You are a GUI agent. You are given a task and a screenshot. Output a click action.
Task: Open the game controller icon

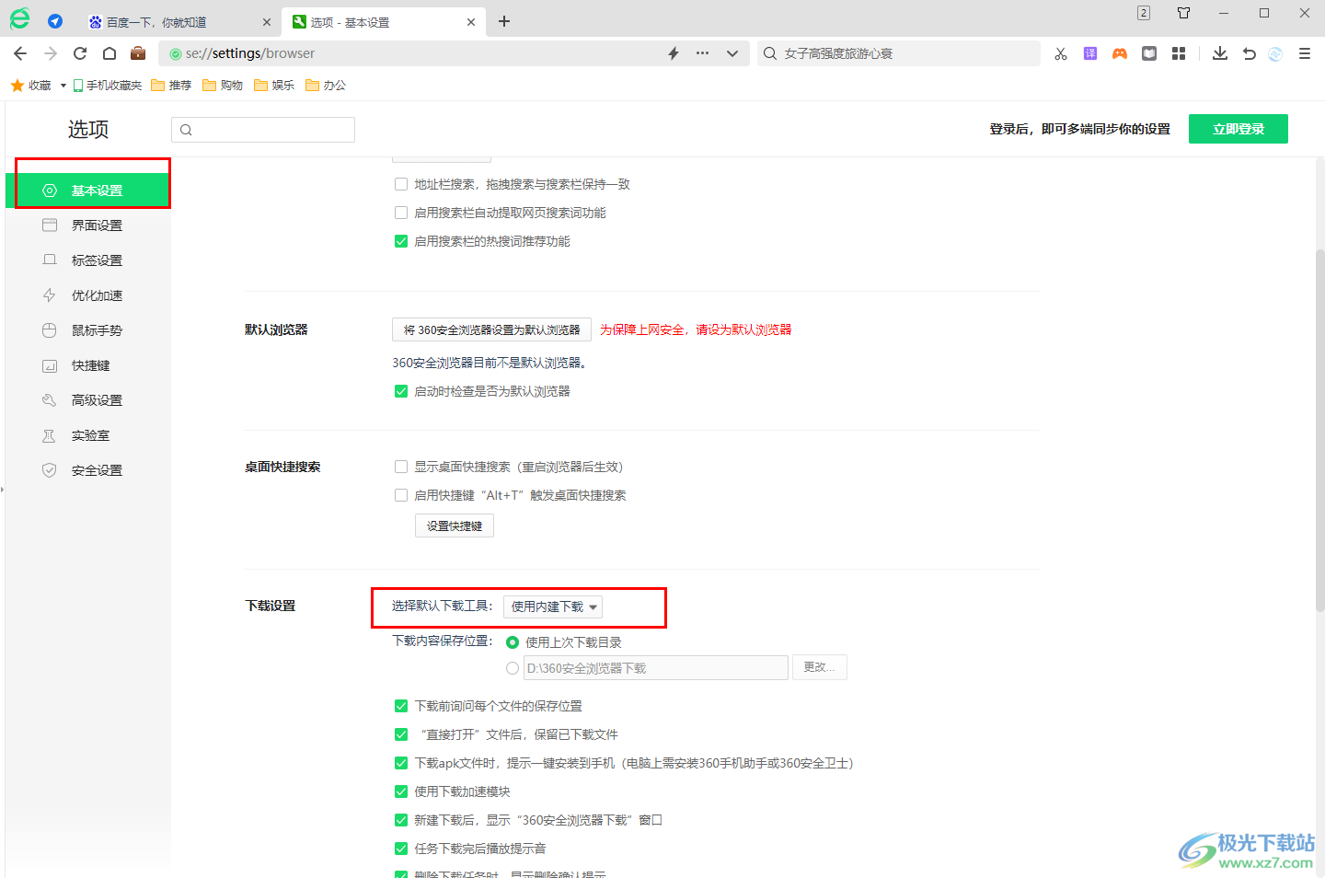(x=1120, y=53)
